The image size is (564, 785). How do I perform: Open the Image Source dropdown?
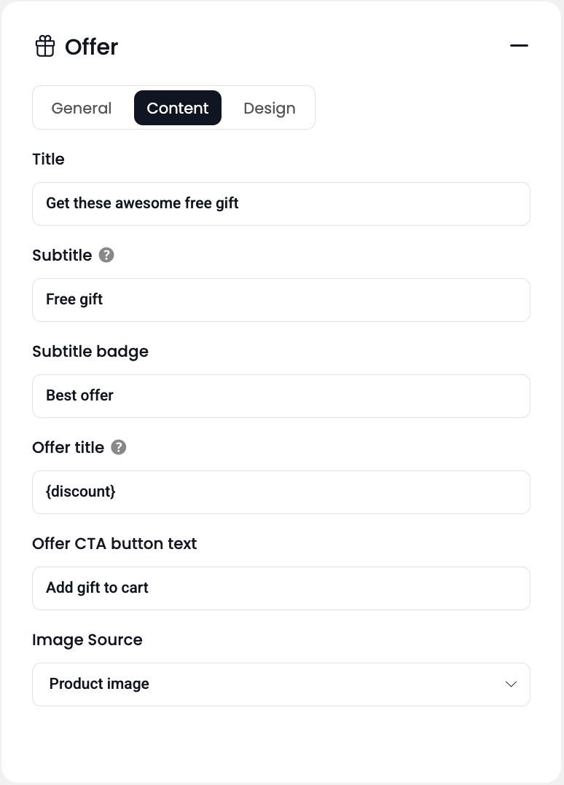coord(281,685)
